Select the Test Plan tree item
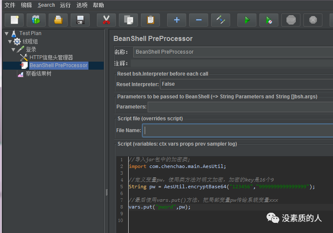The height and width of the screenshot is (233, 333). (x=30, y=33)
